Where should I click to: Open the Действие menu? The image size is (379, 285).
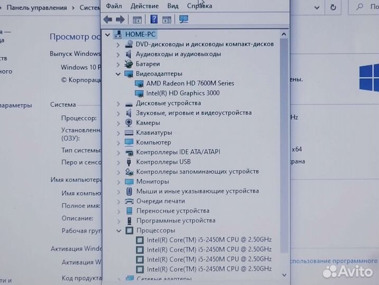pos(144,6)
